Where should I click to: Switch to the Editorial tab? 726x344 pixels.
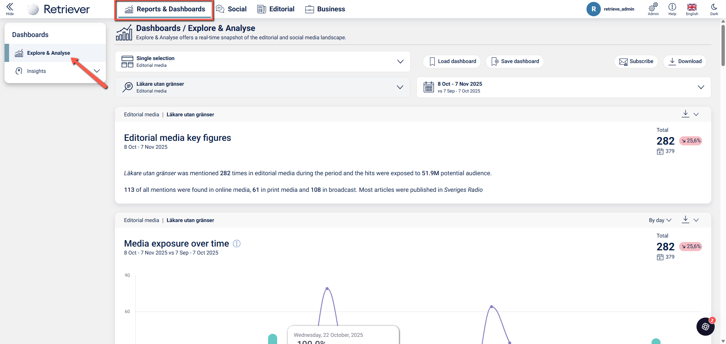[x=276, y=9]
